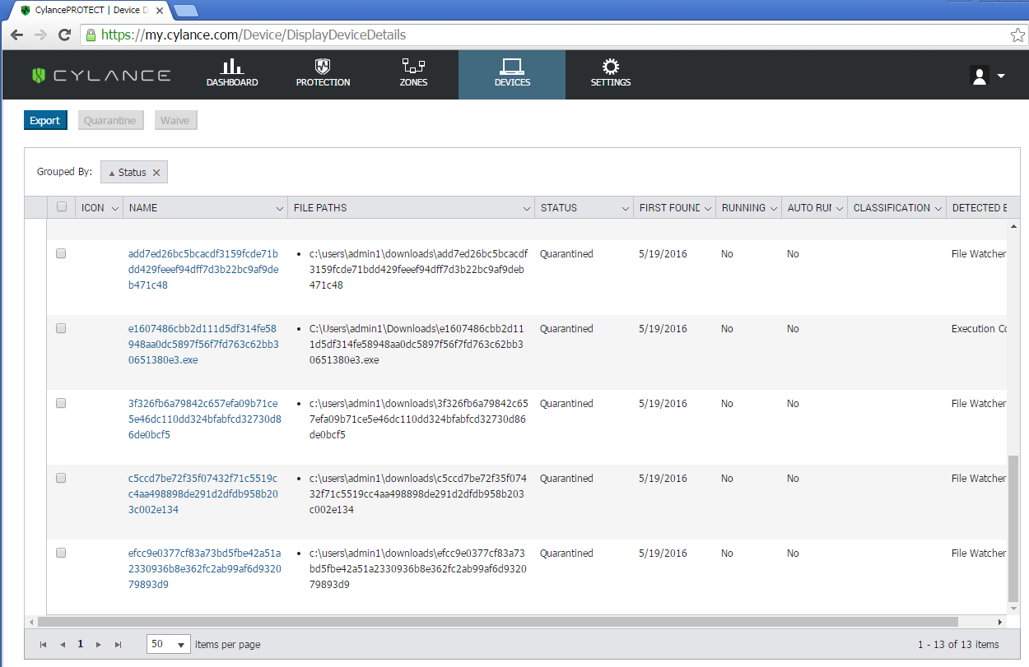Viewport: 1029px width, 667px height.
Task: Click the browser back arrow
Action: coord(16,35)
